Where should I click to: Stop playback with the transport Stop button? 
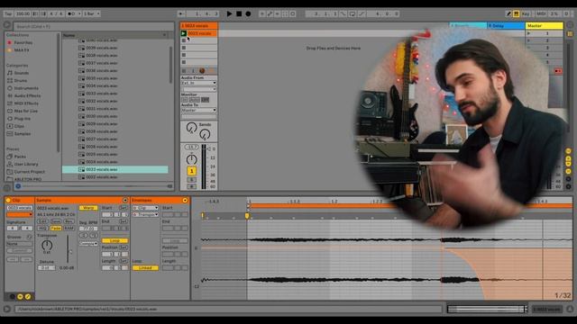point(239,13)
